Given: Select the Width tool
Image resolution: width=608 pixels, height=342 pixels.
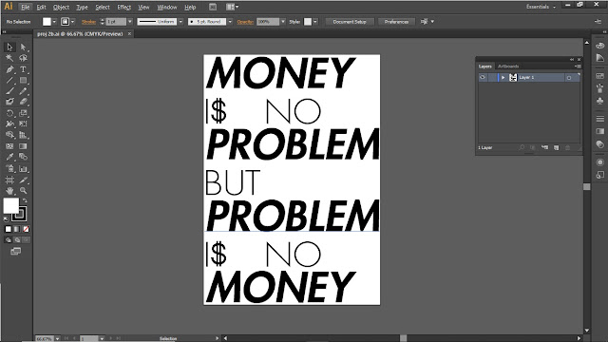Looking at the screenshot, I should pyautogui.click(x=9, y=124).
